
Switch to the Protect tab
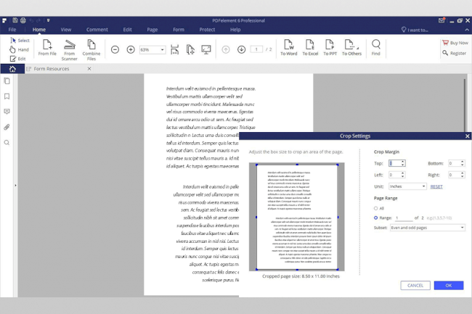(207, 30)
